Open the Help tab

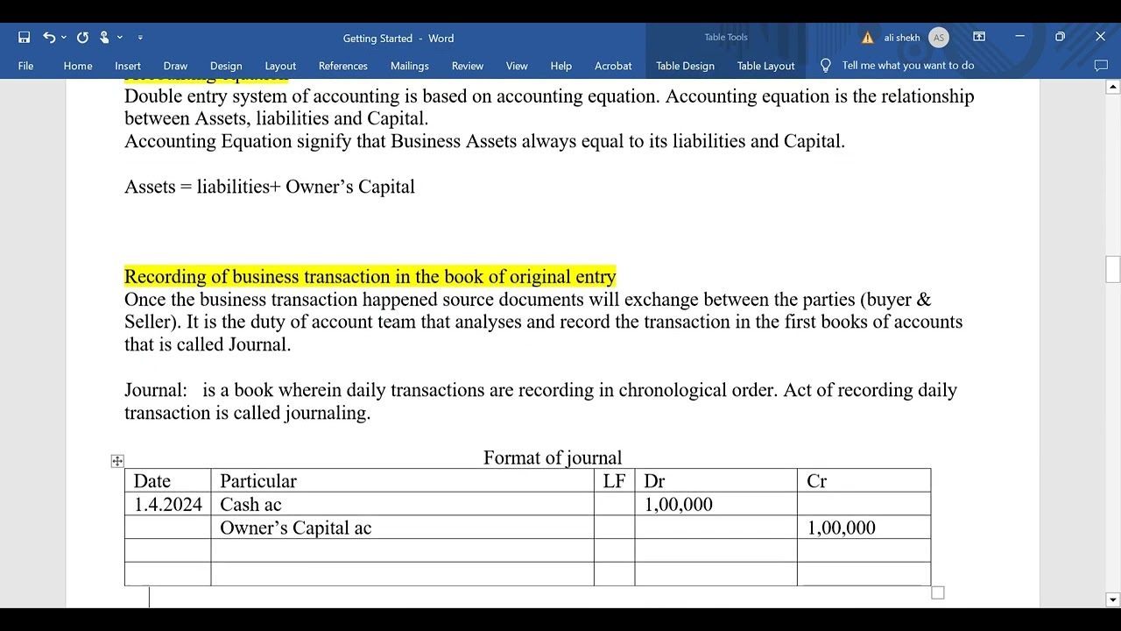[x=561, y=66]
